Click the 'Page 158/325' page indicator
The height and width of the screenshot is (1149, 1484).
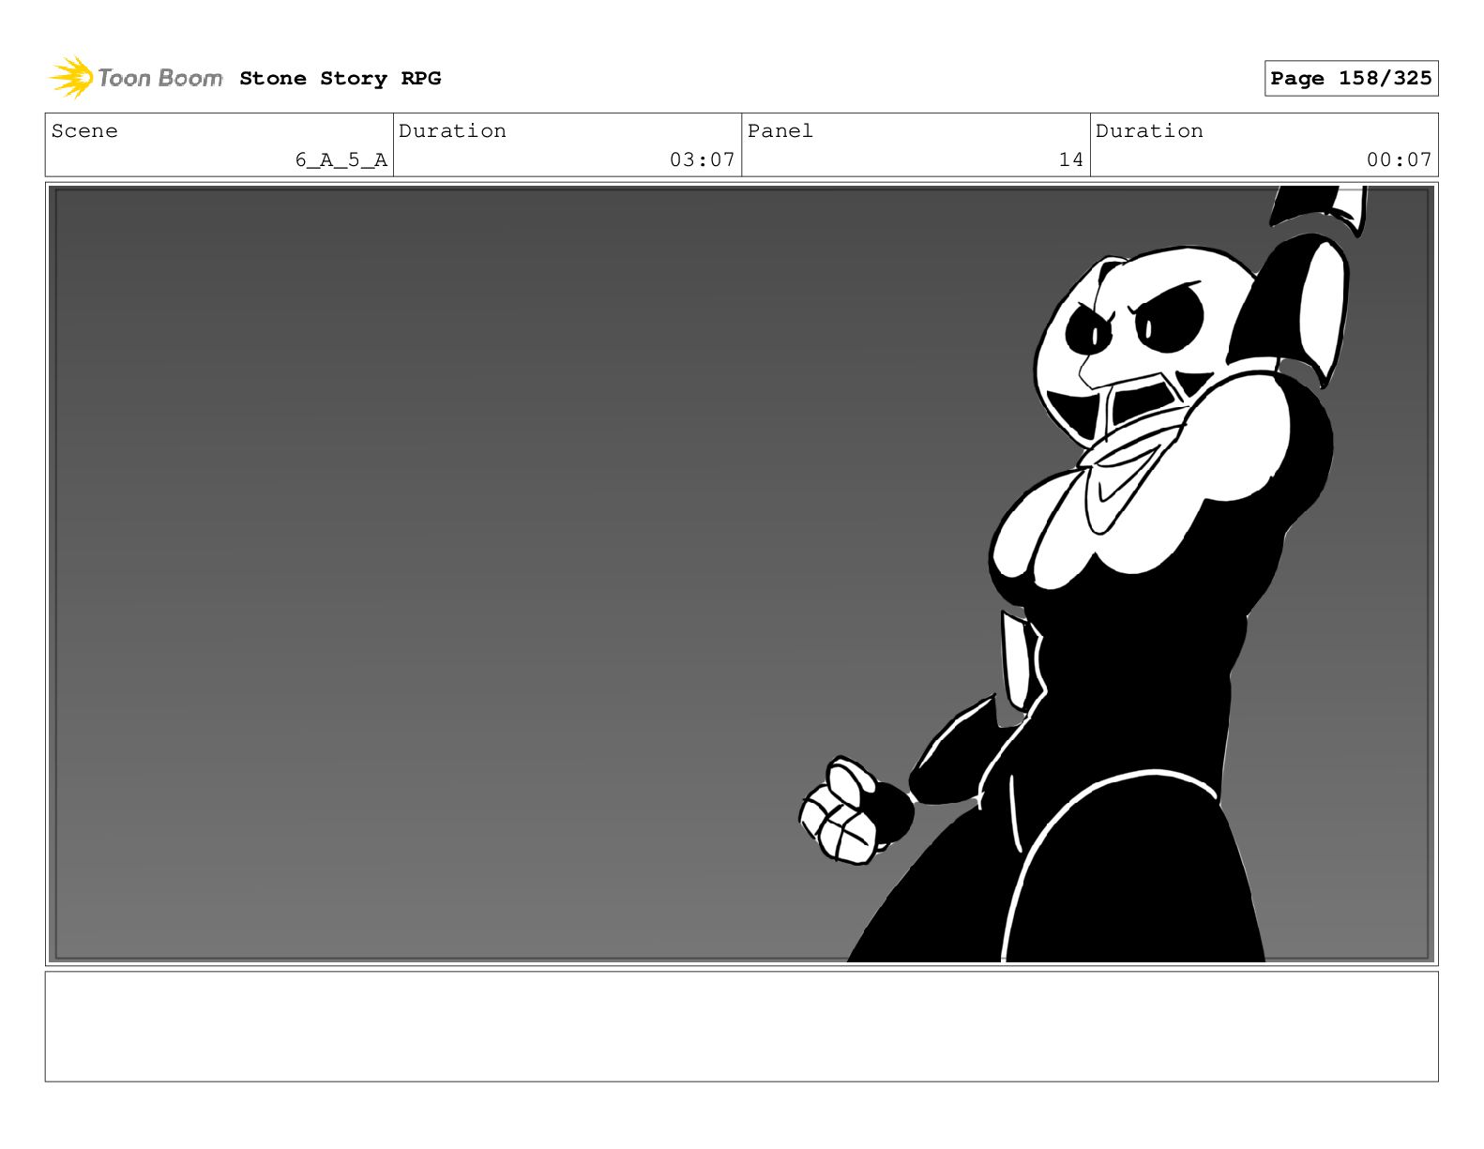[1351, 79]
